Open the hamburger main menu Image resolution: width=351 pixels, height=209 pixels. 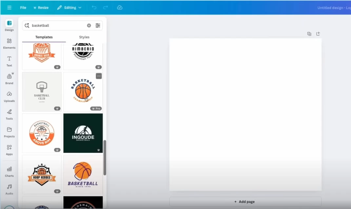click(9, 8)
